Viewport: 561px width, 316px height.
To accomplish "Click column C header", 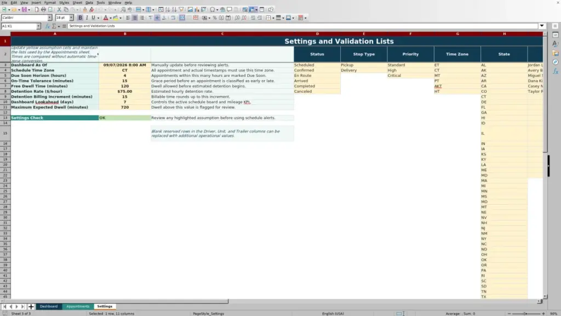I will click(222, 33).
